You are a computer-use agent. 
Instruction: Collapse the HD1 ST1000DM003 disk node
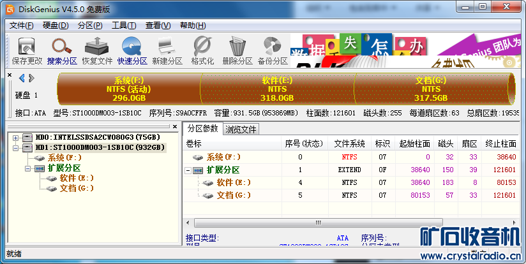coord(15,148)
